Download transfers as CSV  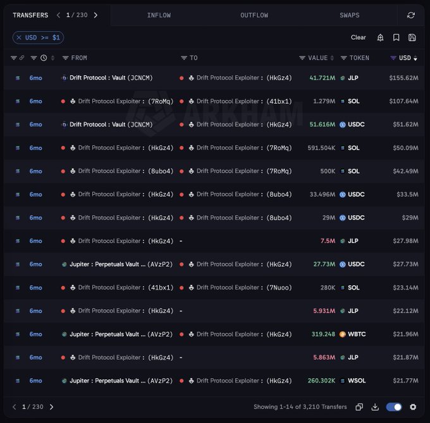coord(375,407)
